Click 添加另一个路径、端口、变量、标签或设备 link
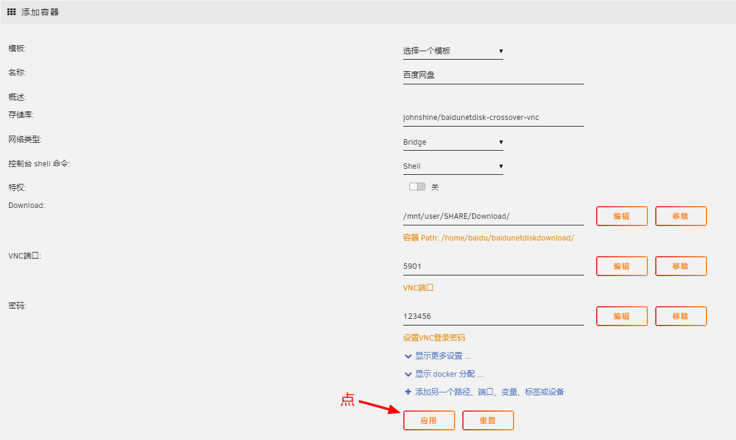The image size is (736, 440). [489, 392]
